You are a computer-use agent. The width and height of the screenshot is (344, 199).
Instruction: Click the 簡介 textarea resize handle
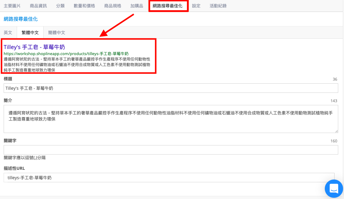336,131
